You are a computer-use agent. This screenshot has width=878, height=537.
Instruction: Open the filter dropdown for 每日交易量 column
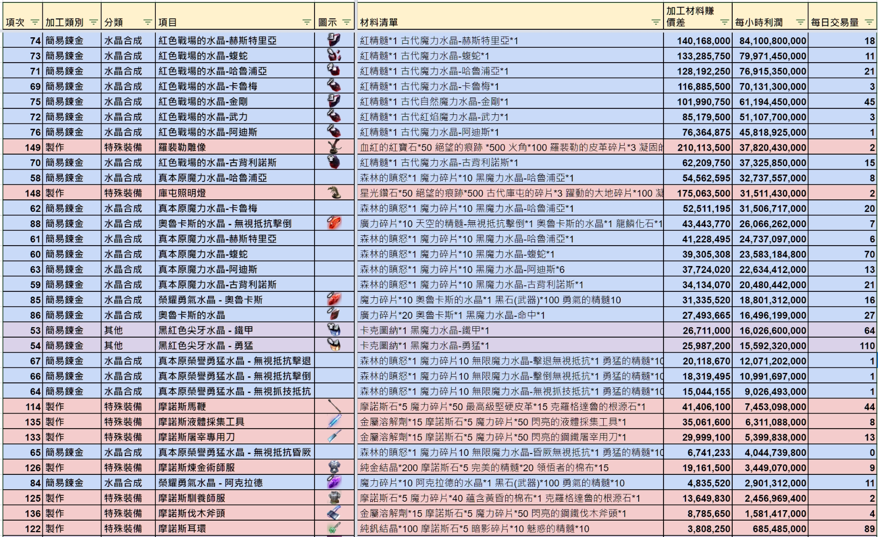869,22
